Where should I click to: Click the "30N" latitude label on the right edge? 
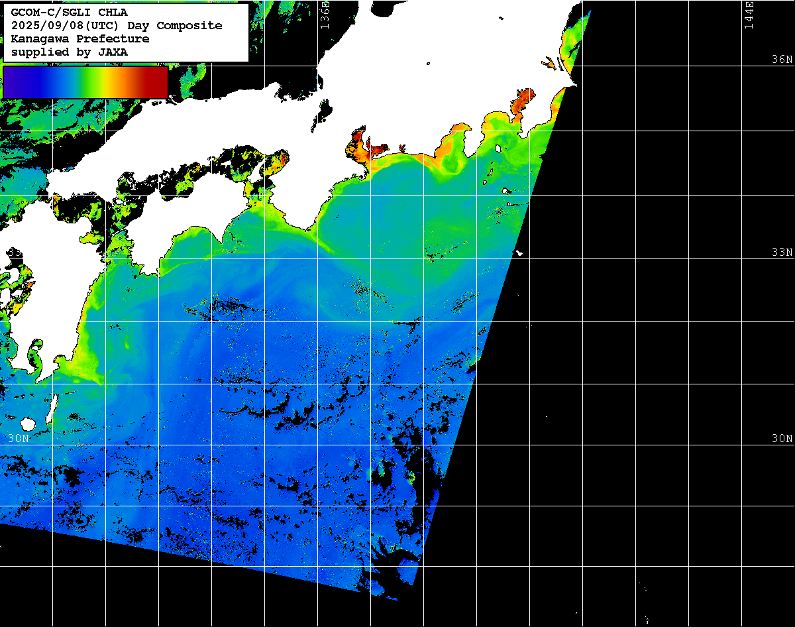click(782, 438)
